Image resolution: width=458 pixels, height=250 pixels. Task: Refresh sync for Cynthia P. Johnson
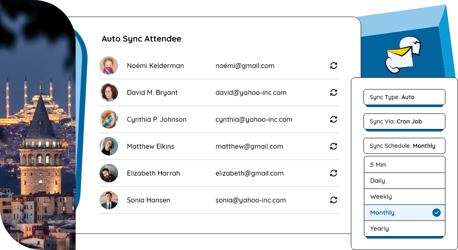point(334,119)
